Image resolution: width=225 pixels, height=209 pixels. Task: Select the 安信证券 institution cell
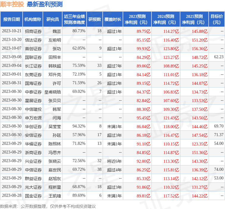point(33,135)
